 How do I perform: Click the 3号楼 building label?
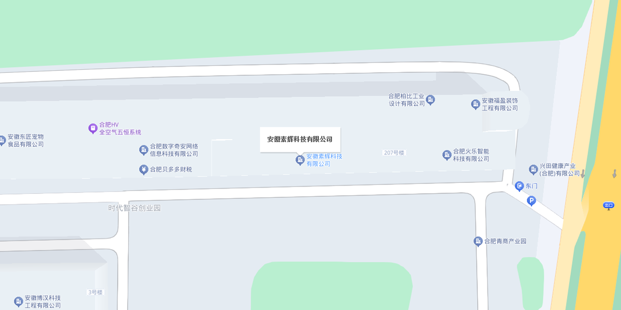(x=95, y=292)
